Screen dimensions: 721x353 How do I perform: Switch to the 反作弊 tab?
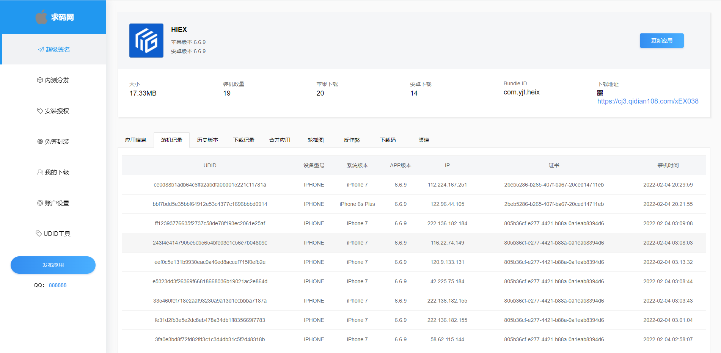click(352, 140)
